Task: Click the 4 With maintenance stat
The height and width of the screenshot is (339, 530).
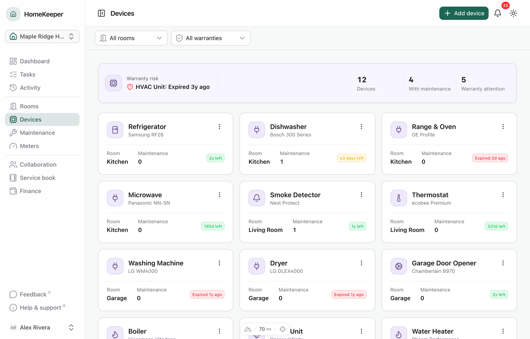Action: click(430, 83)
